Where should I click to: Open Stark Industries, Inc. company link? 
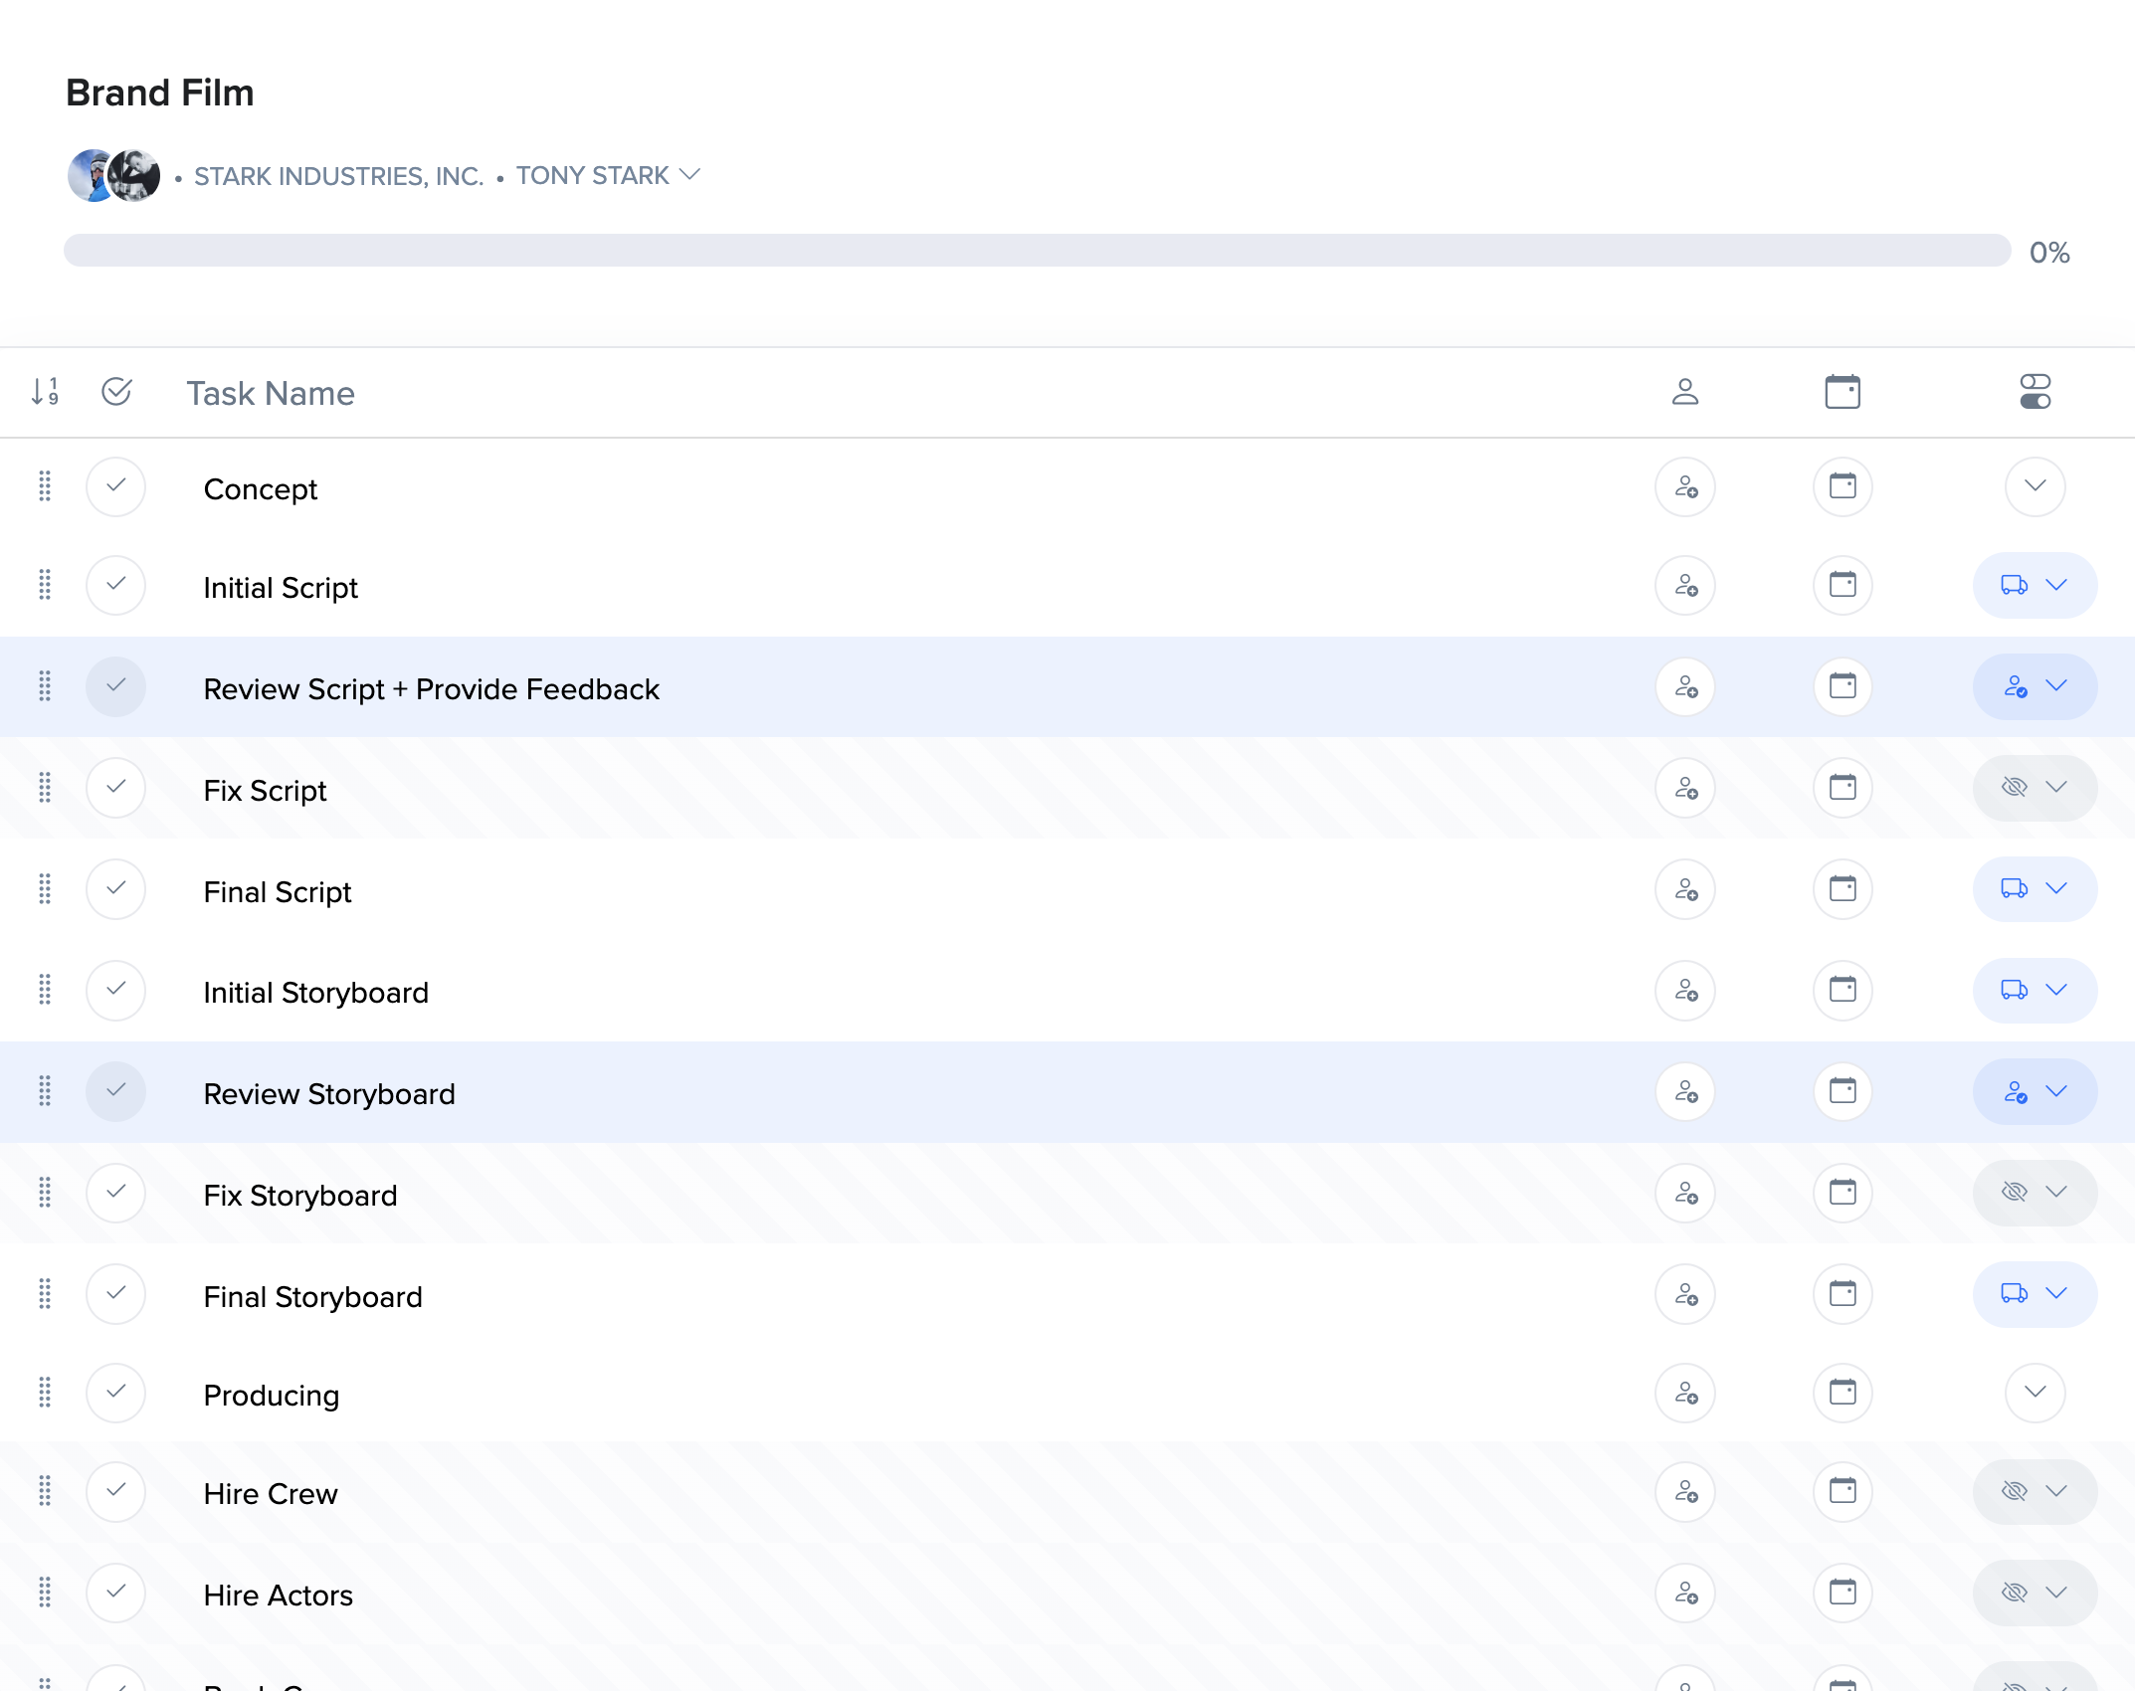[338, 176]
